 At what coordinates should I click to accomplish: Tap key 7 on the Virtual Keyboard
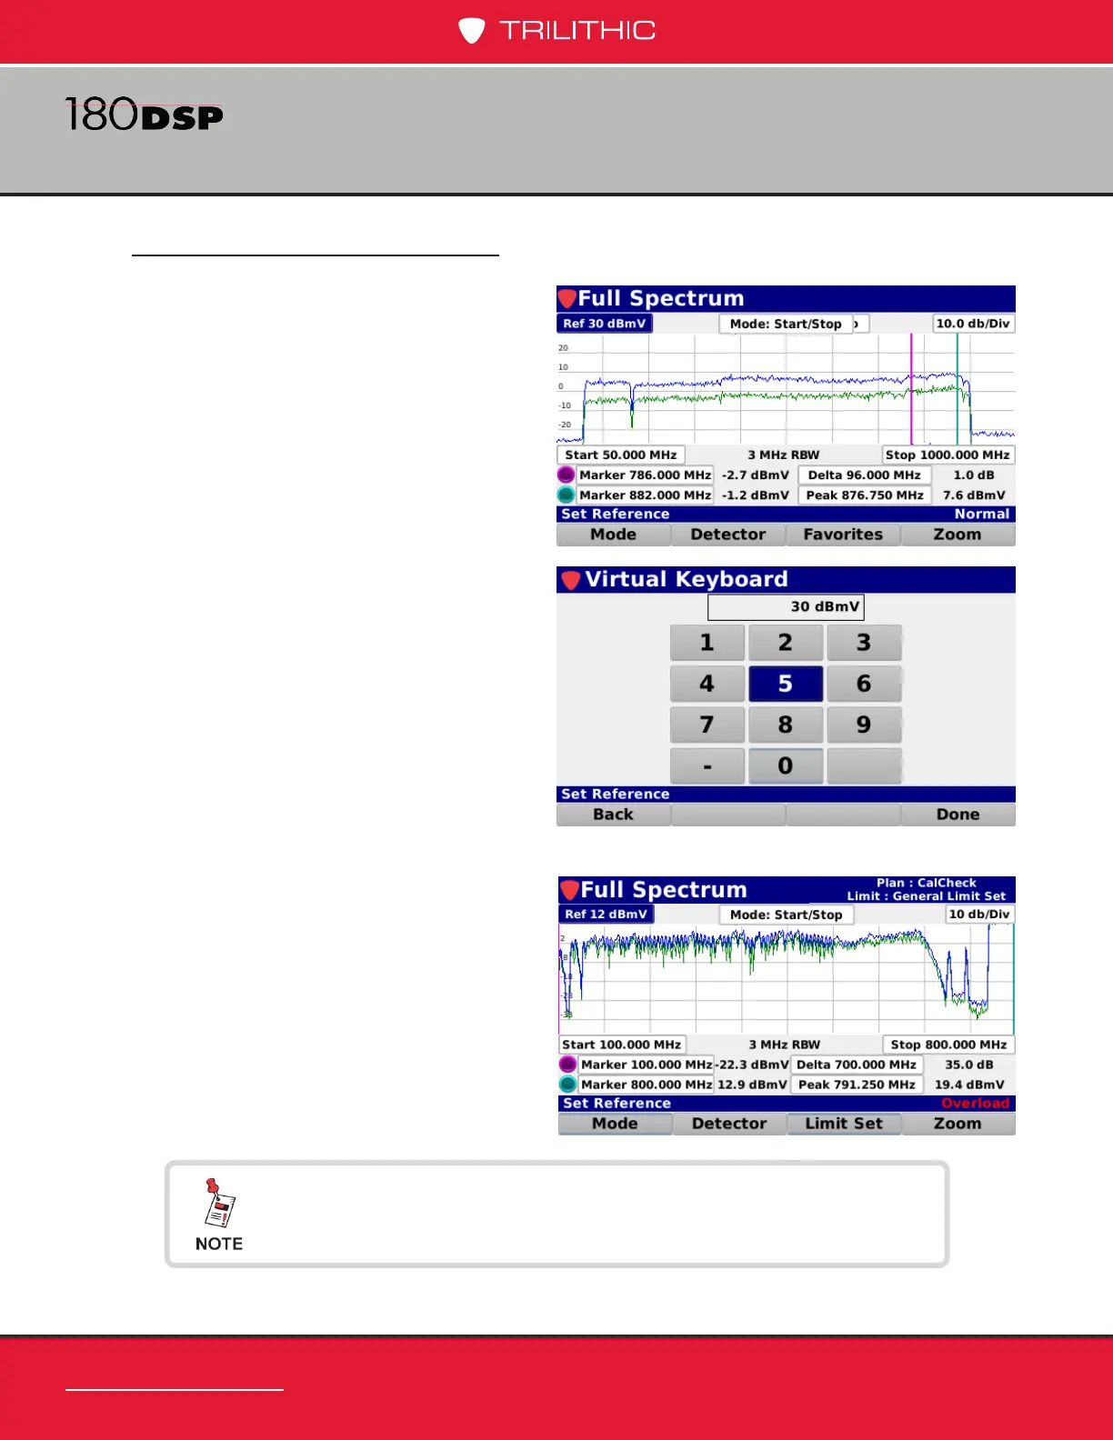click(x=707, y=725)
